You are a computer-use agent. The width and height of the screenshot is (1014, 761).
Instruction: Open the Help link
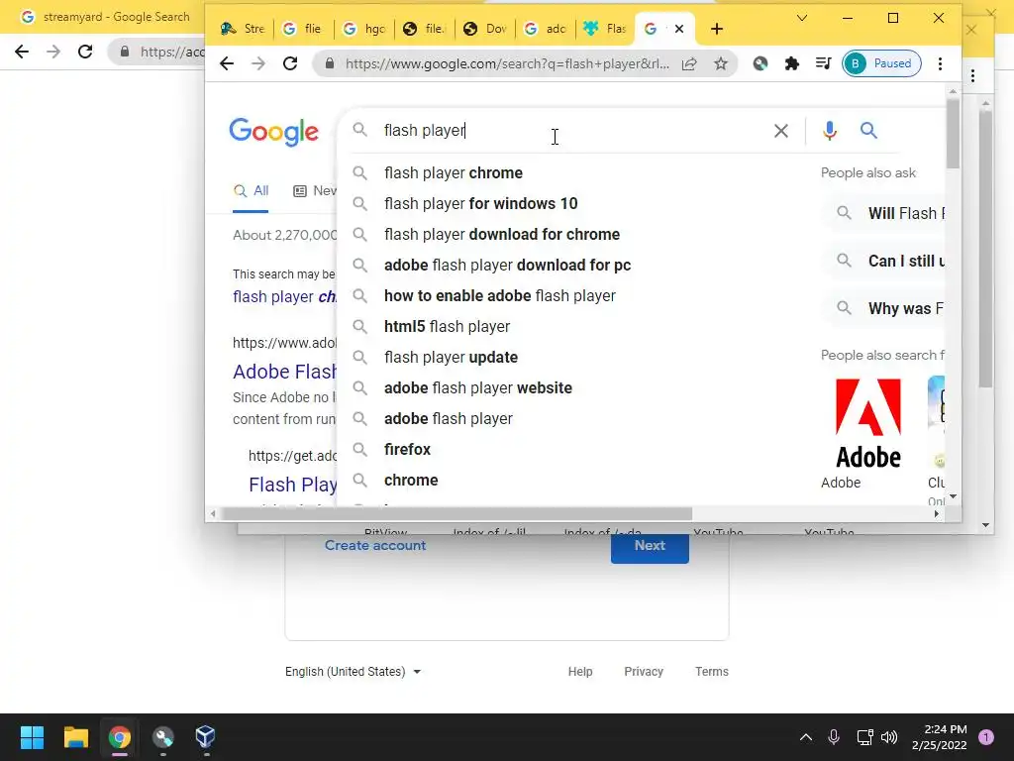580,672
